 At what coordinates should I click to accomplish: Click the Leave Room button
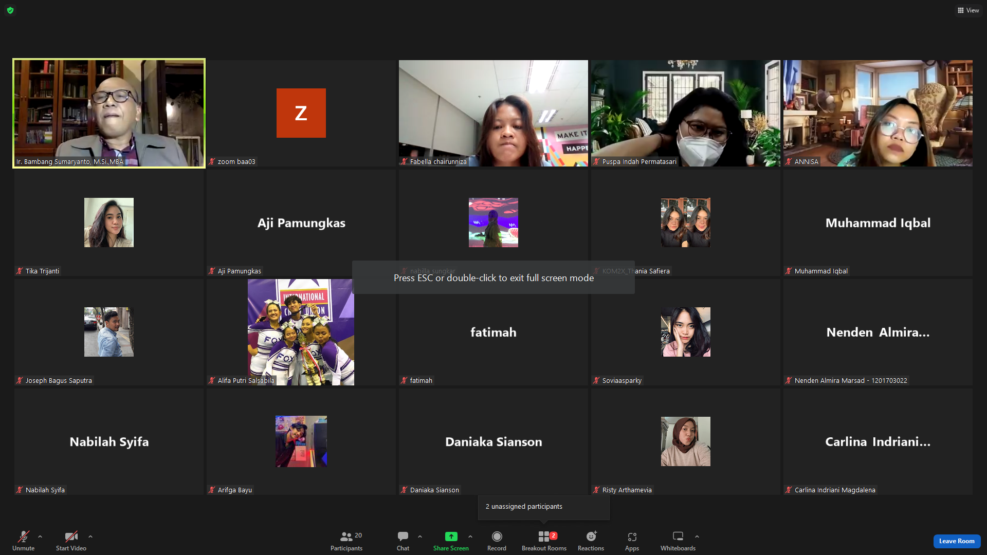pyautogui.click(x=957, y=541)
